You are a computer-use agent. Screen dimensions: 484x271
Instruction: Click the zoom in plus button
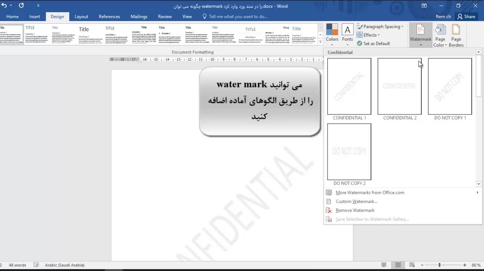pyautogui.click(x=465, y=265)
